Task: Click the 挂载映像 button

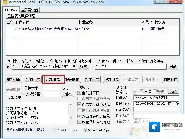Action: coord(33,79)
